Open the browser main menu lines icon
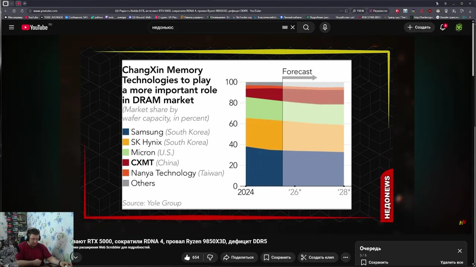476x267 pixels. [x=446, y=3]
